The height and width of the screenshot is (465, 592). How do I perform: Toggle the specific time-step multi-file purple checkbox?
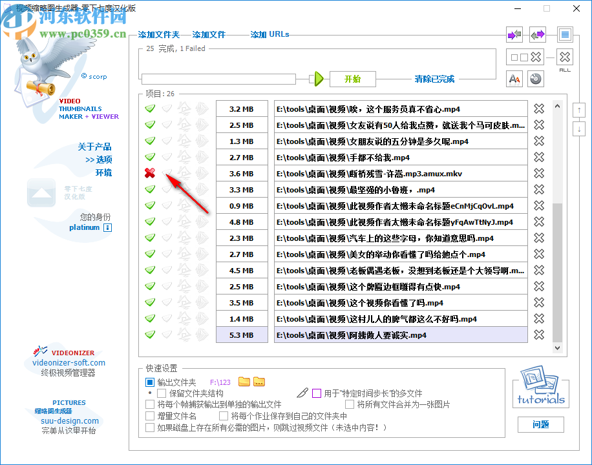point(316,393)
